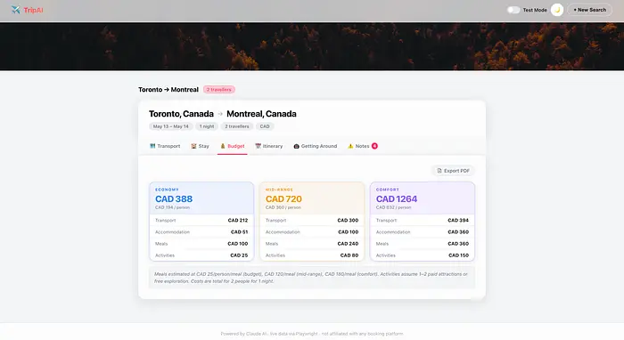This screenshot has height=340, width=624.
Task: Click the red Notes count badge
Action: 374,146
